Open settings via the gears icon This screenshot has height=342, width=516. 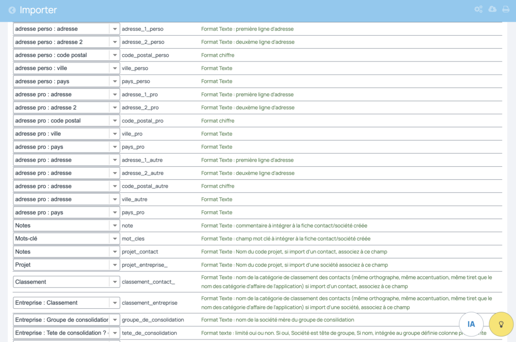pyautogui.click(x=478, y=9)
